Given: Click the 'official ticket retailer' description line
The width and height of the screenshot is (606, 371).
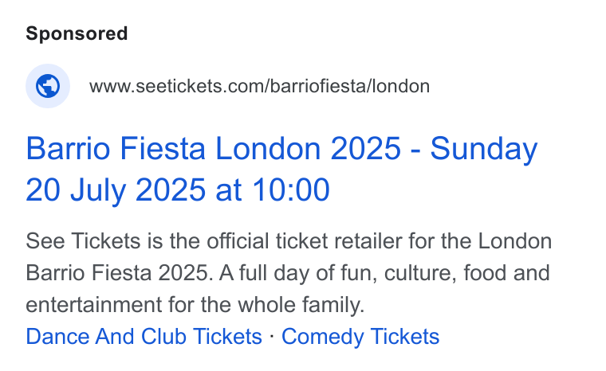Looking at the screenshot, I should [x=289, y=241].
